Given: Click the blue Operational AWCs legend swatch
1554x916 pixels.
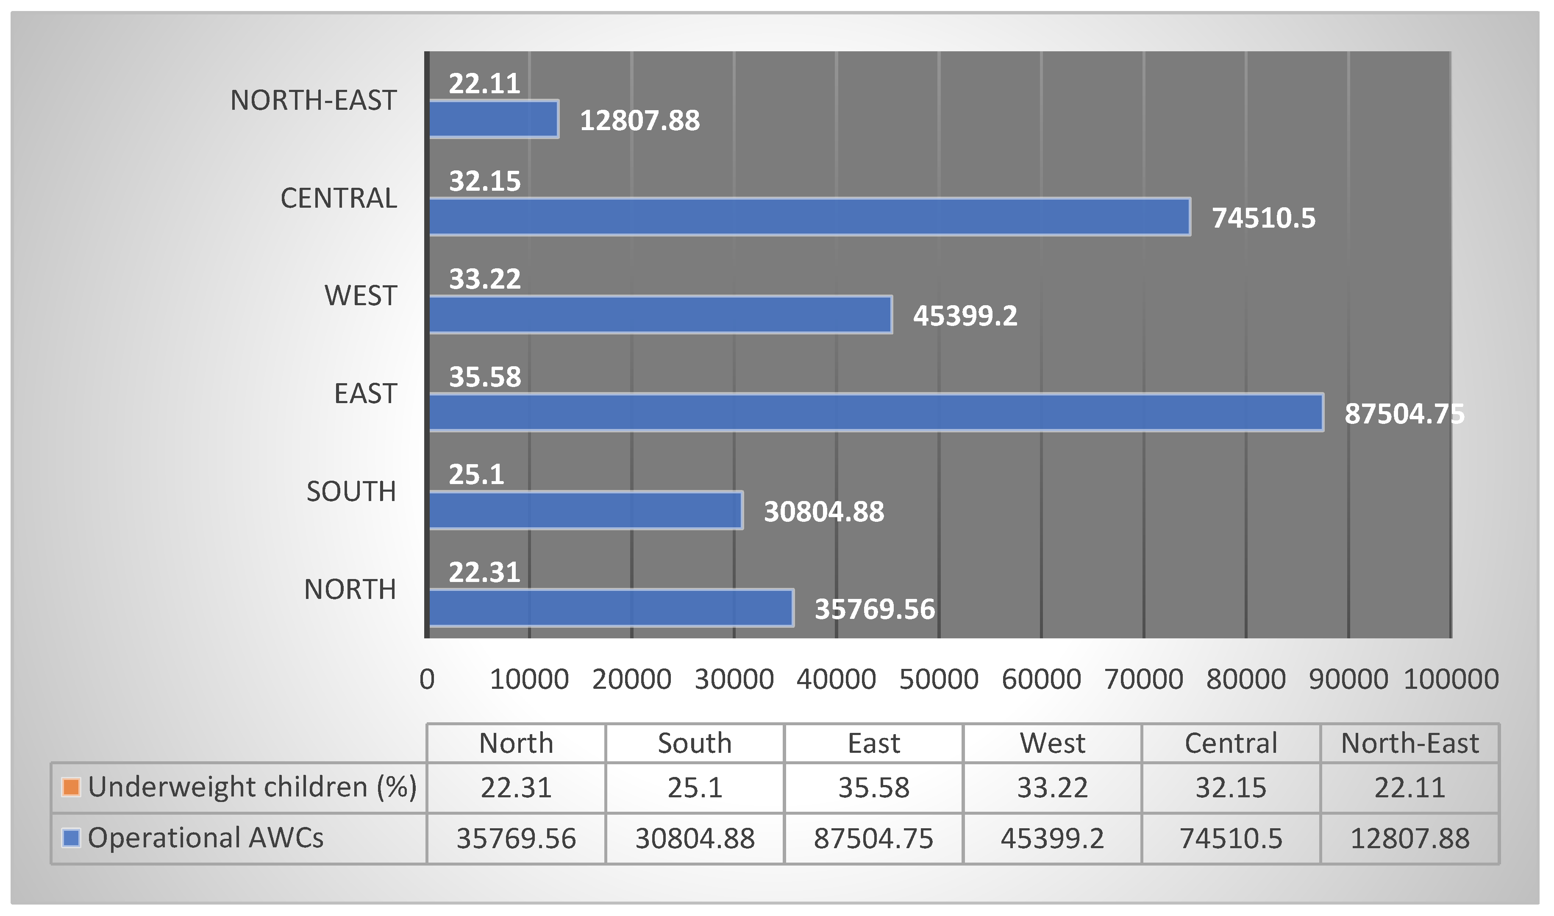Looking at the screenshot, I should 72,838.
